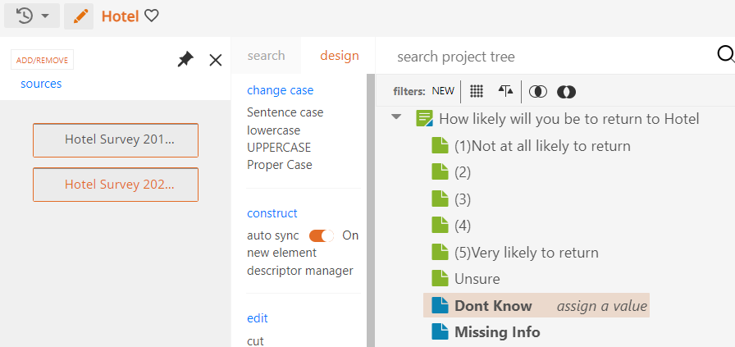Click green icon of (1)Not at all likely
The image size is (735, 347).
click(x=440, y=146)
